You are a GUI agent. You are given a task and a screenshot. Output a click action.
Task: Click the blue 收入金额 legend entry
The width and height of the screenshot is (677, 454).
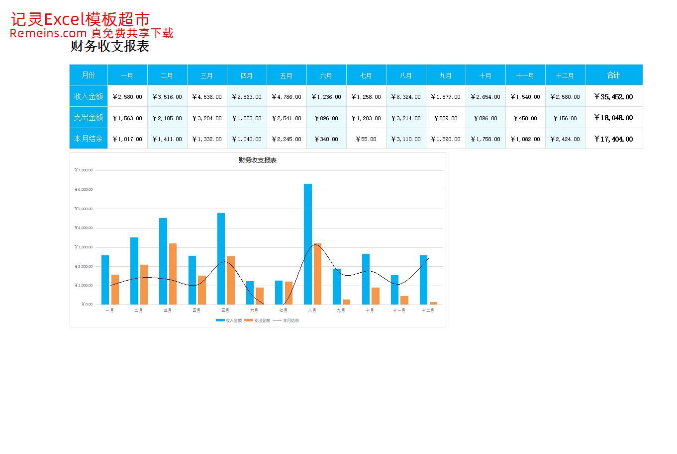point(229,320)
